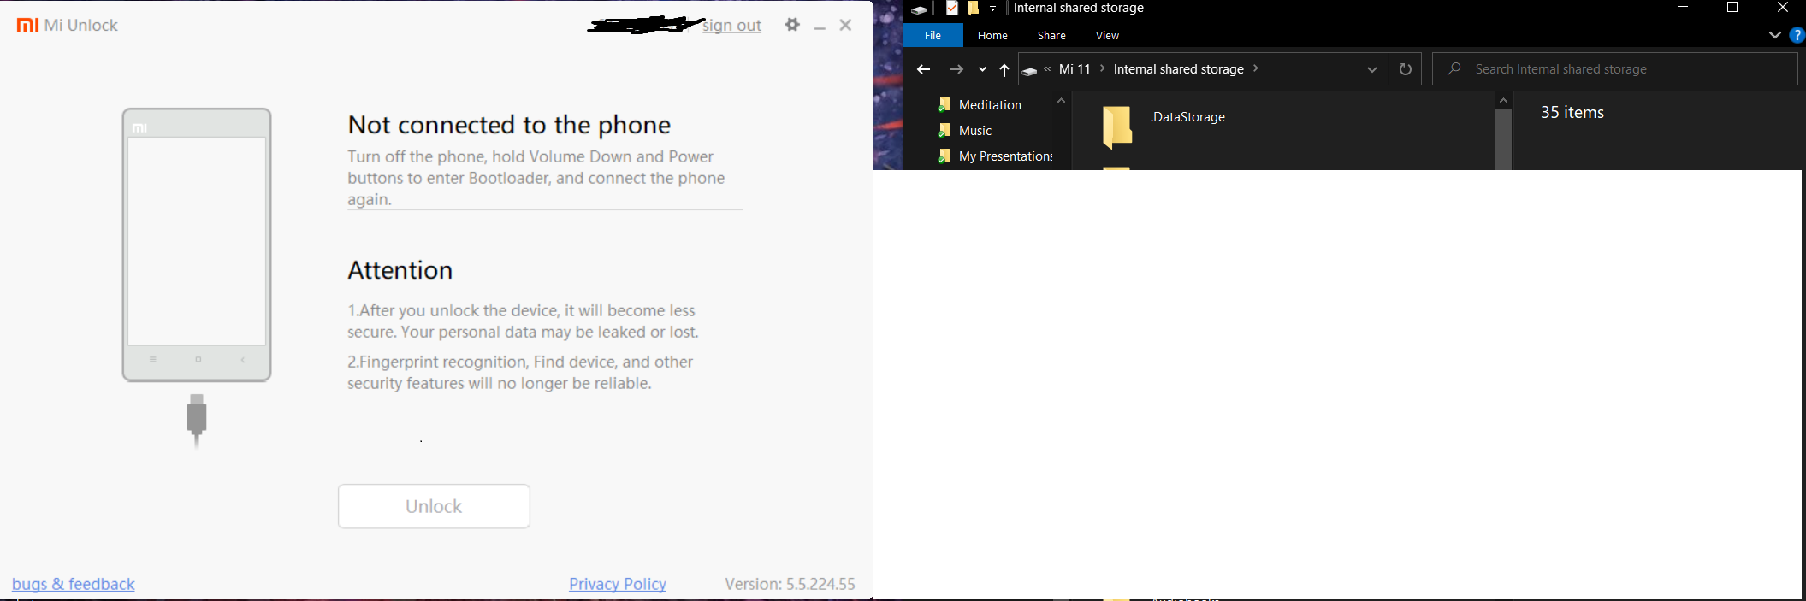Open Customize Quick Access Toolbar dropdown

coord(992,9)
